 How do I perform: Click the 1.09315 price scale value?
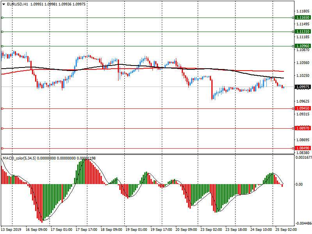[303, 114]
